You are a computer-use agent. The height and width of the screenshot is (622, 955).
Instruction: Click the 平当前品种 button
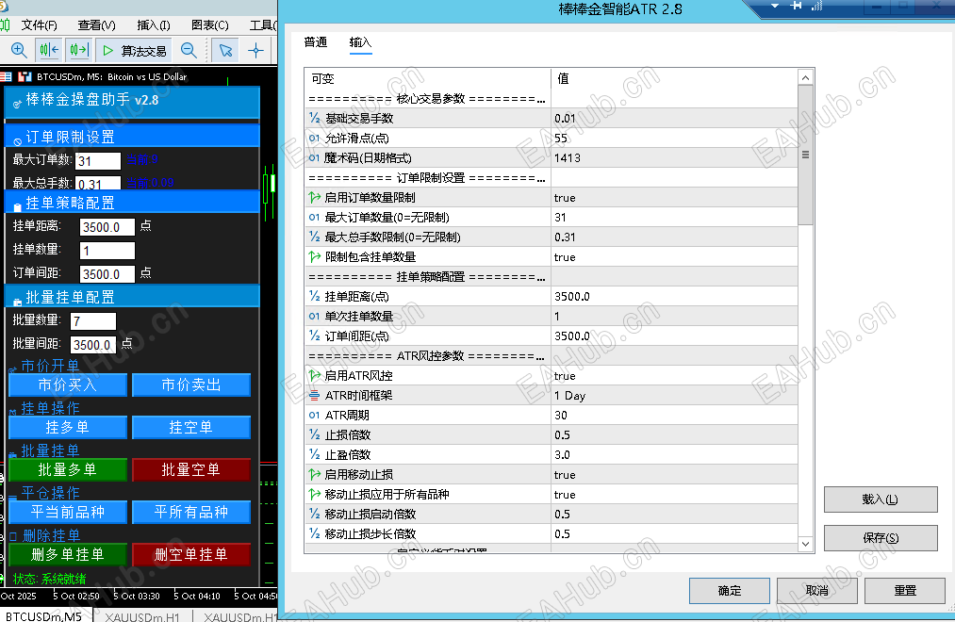click(x=68, y=512)
